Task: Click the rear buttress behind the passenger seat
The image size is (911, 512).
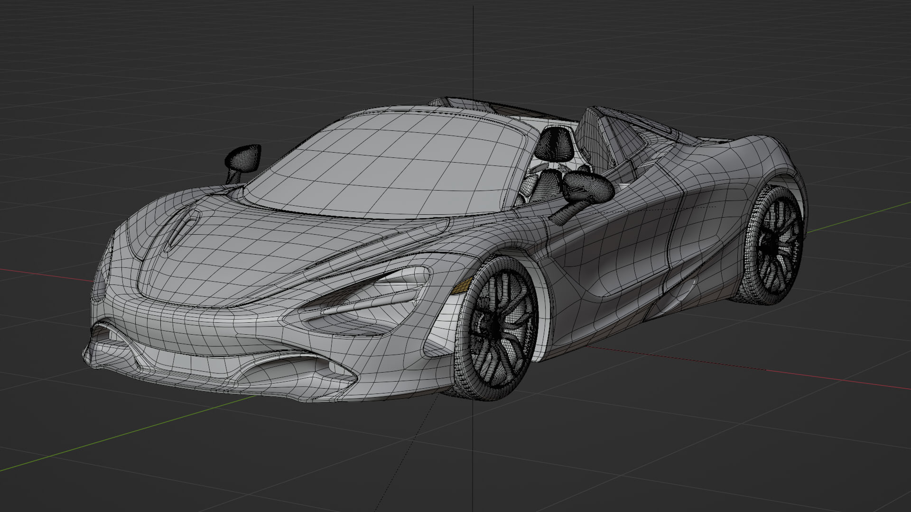Action: click(612, 137)
